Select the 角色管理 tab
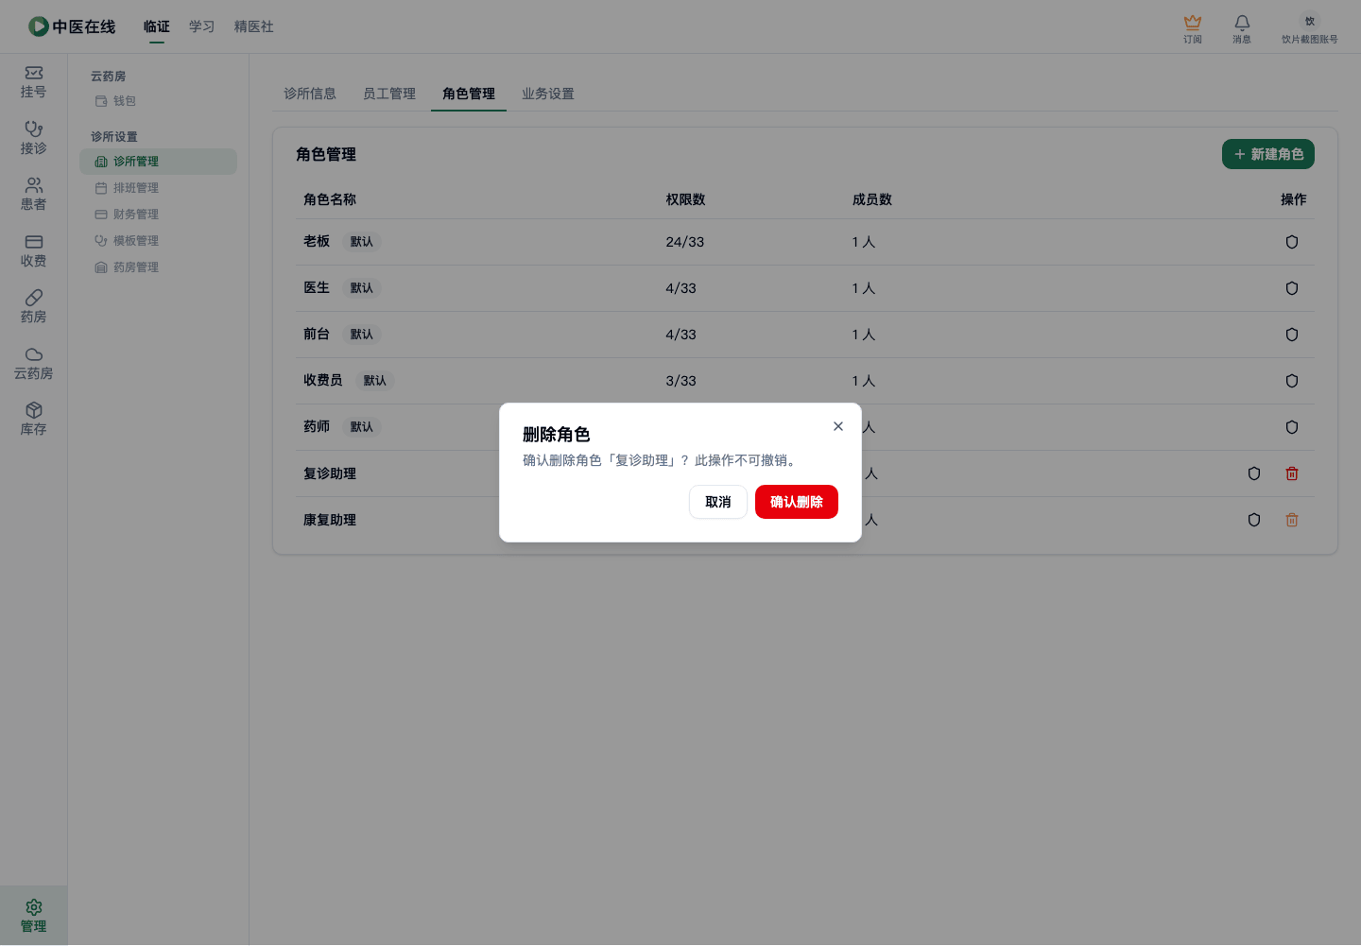 click(469, 94)
